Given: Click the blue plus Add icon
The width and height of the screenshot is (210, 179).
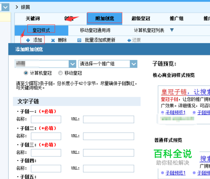Looking at the screenshot, I should [x=28, y=40].
